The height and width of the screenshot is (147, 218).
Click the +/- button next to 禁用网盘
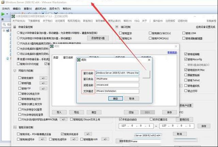coord(43,83)
